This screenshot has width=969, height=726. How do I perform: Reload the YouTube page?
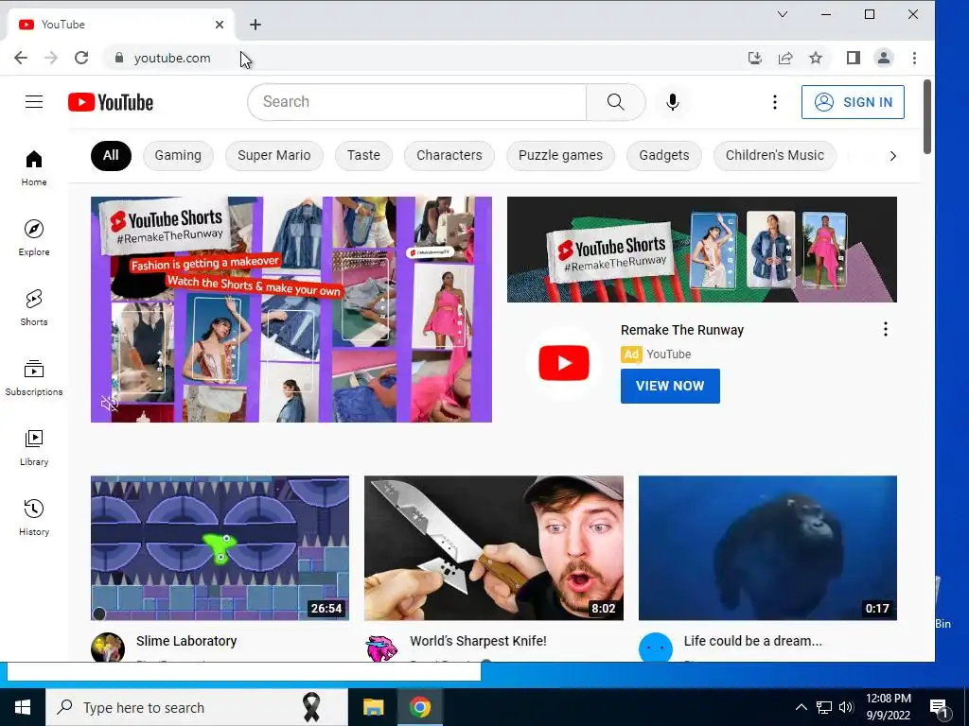[x=81, y=58]
